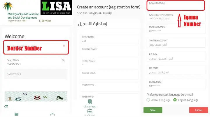Open the E-Services link
Image resolution: width=210 pixels, height=117 pixels.
point(45,21)
